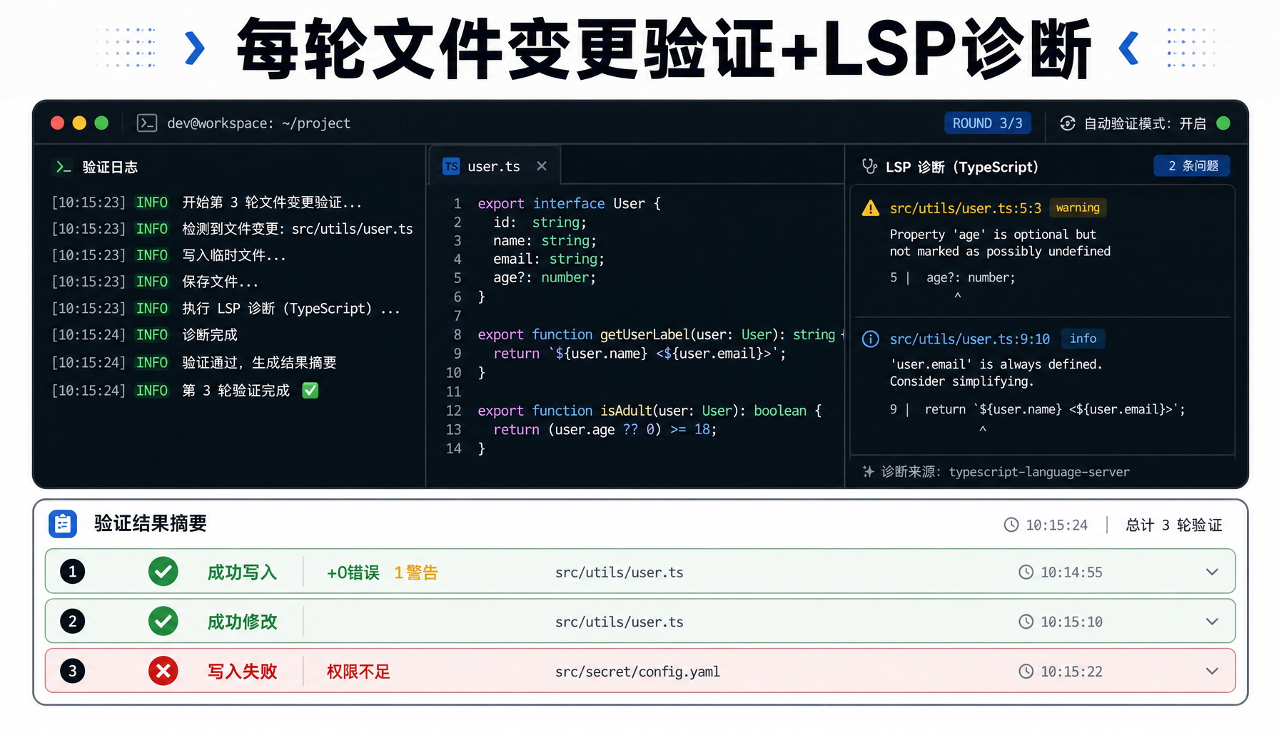Viewport: 1279px width, 730px height.
Task: Click the round 1 number badge
Action: [72, 572]
